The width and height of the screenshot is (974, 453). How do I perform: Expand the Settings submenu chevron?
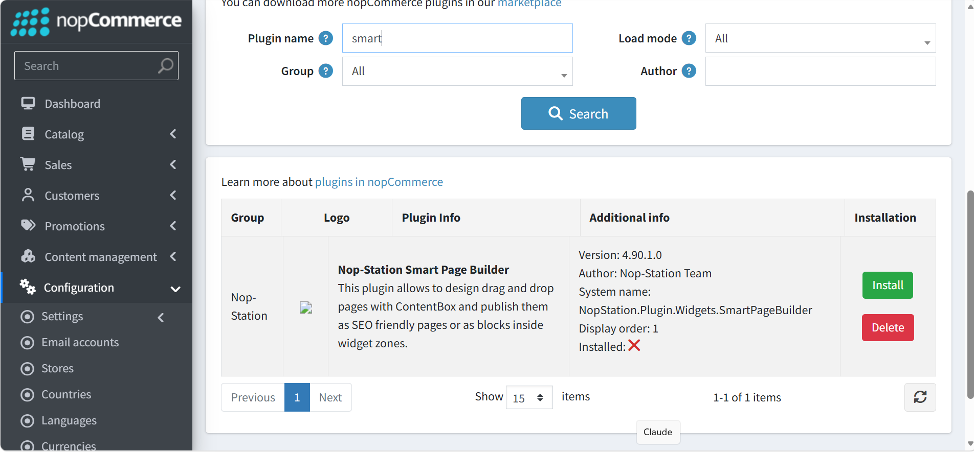[161, 318]
